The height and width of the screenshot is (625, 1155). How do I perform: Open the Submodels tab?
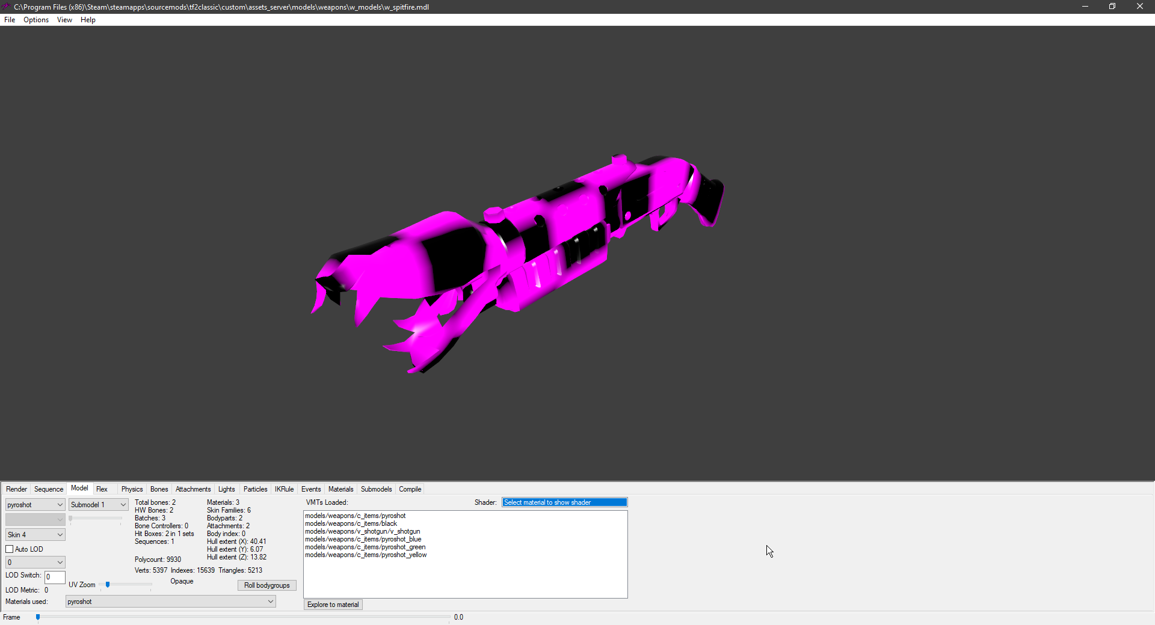click(x=376, y=489)
